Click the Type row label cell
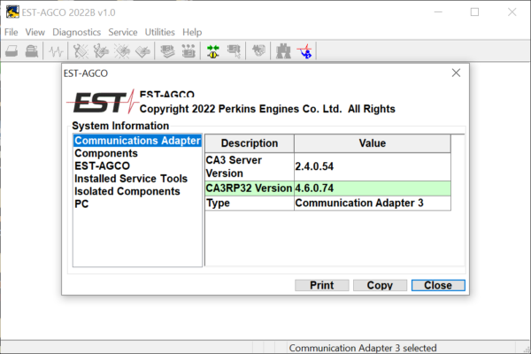Image resolution: width=531 pixels, height=354 pixels. tap(250, 204)
